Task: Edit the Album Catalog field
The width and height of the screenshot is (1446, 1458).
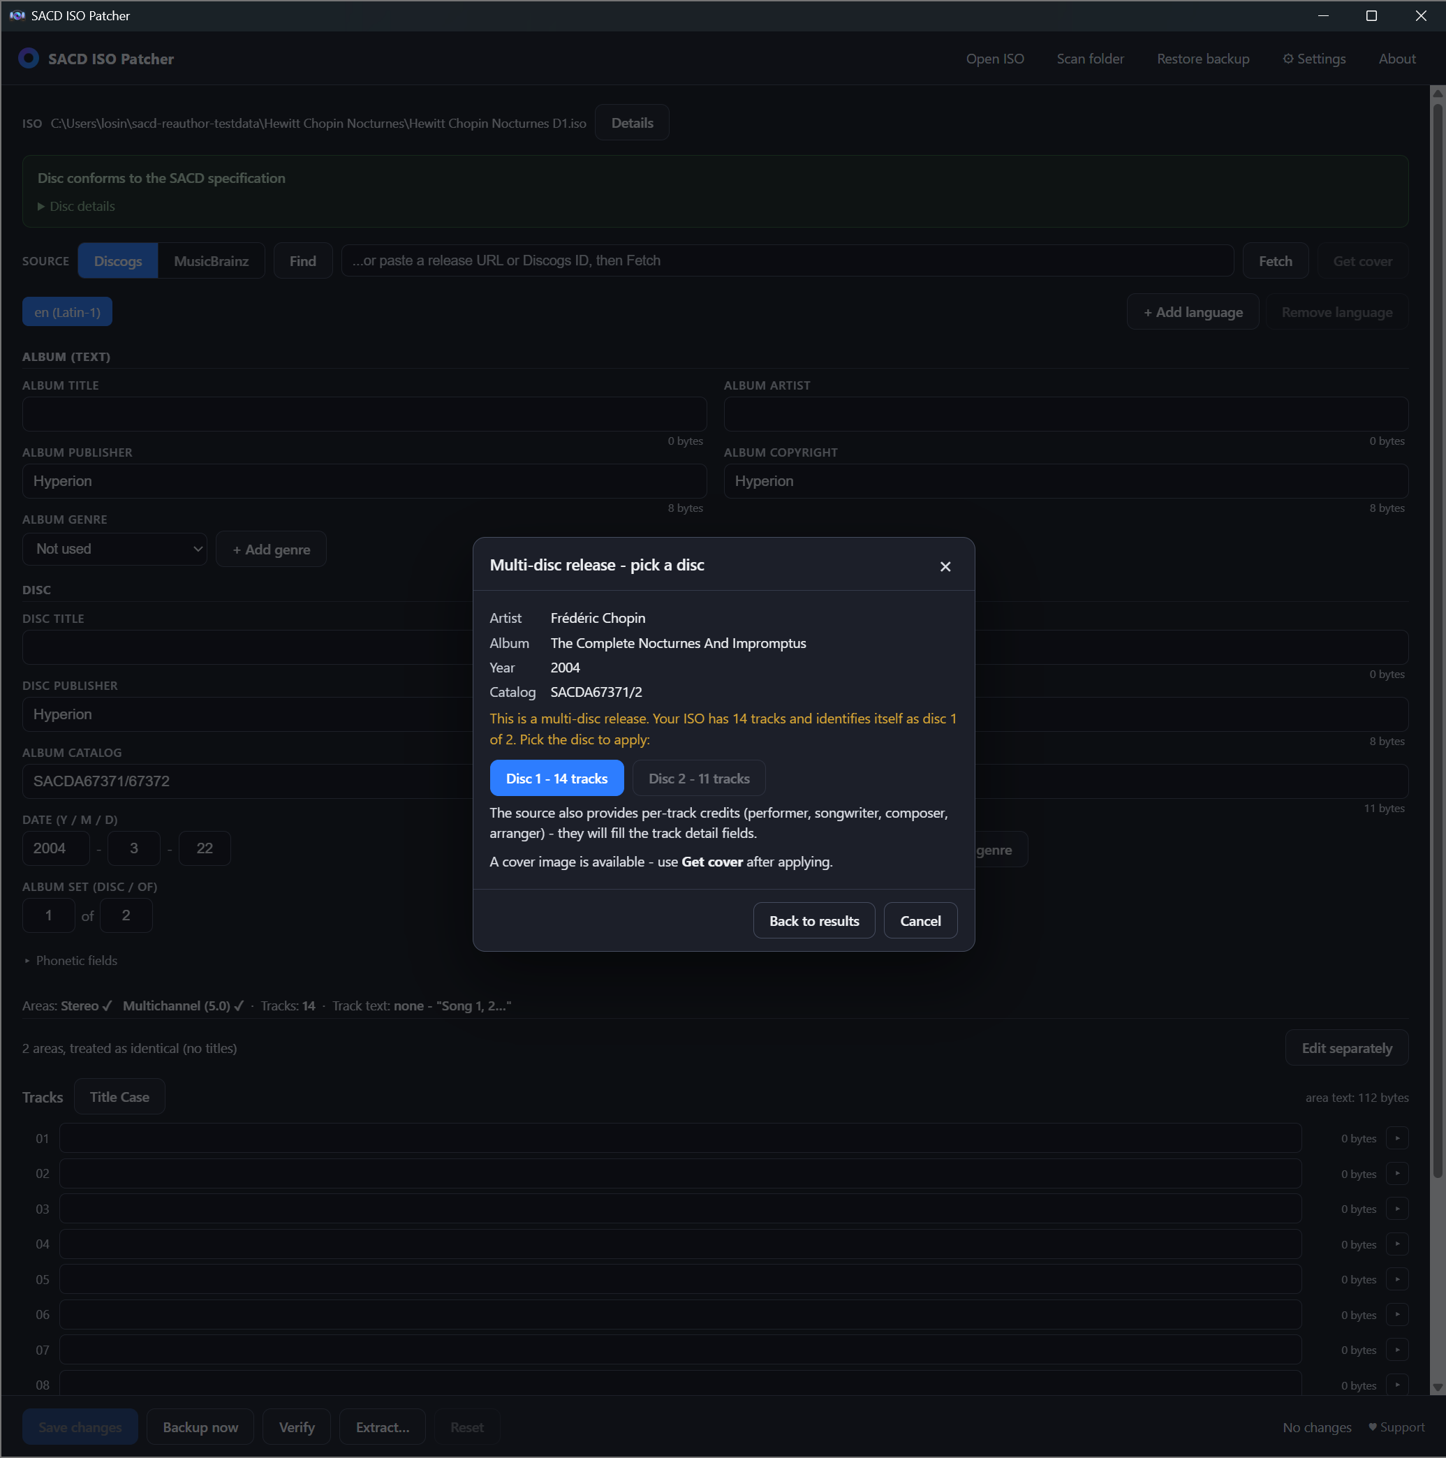Action: (248, 781)
